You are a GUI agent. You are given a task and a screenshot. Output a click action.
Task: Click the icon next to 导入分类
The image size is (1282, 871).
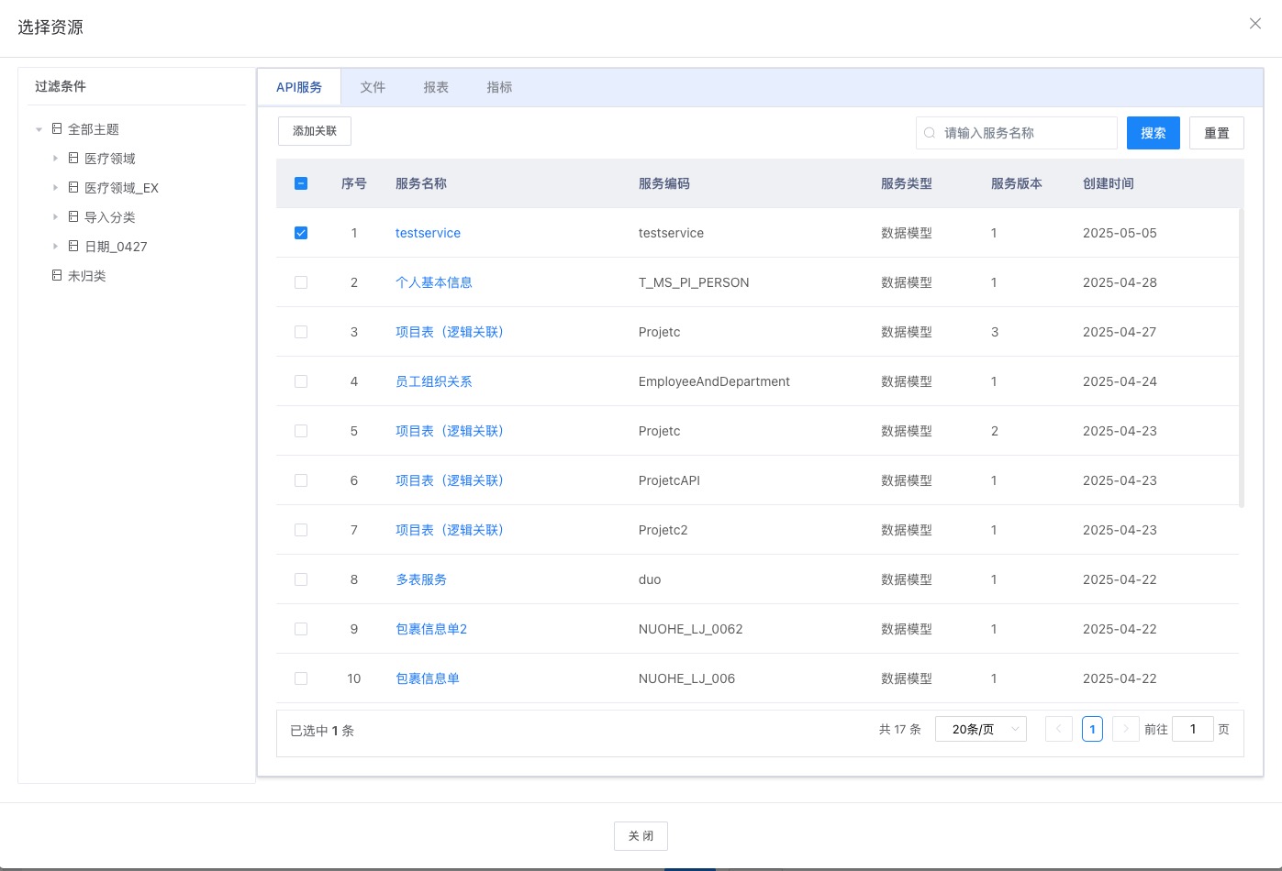pyautogui.click(x=73, y=217)
